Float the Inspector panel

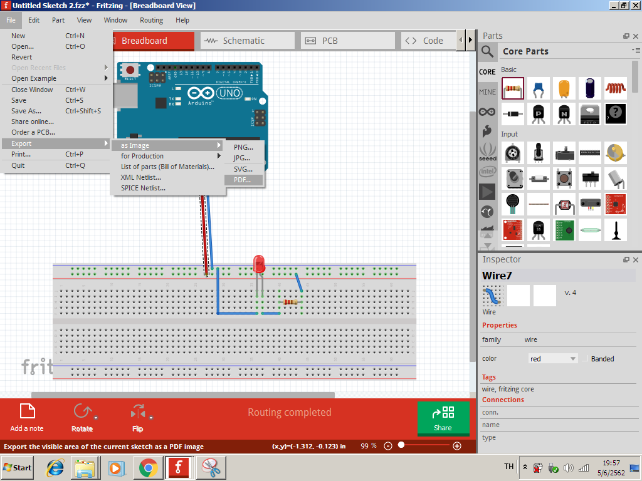click(x=626, y=260)
